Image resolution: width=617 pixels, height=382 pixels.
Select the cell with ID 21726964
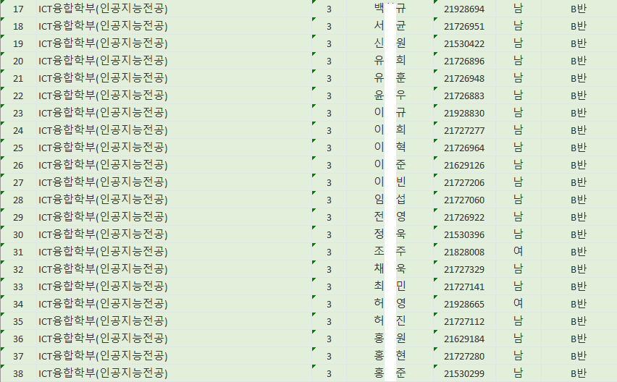(463, 148)
